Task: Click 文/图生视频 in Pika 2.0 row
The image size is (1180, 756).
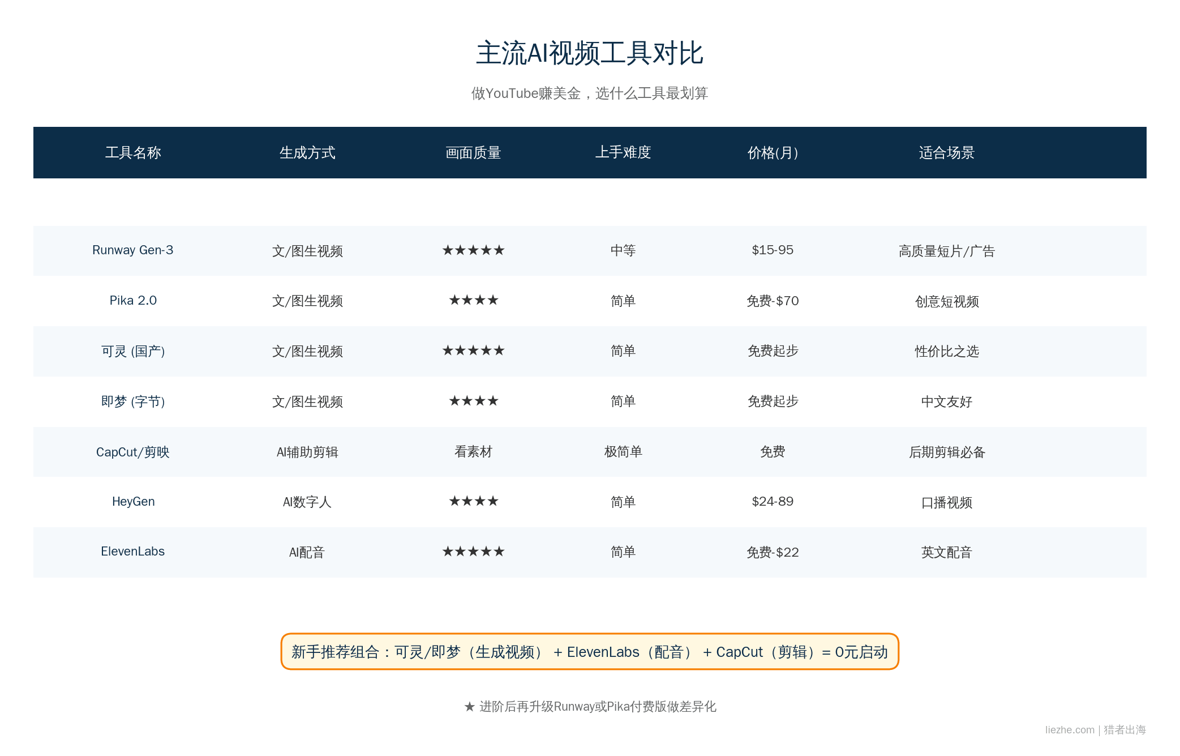Action: coord(307,301)
